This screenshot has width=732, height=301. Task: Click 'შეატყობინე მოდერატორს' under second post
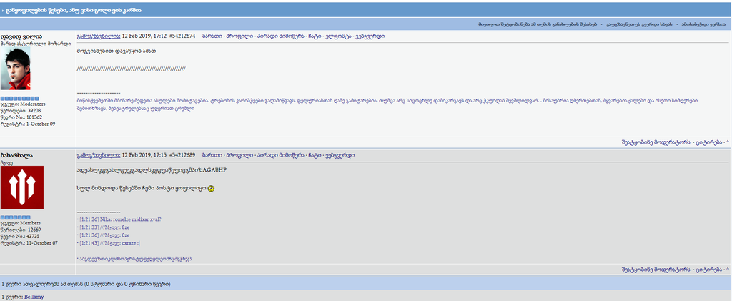tap(656, 270)
